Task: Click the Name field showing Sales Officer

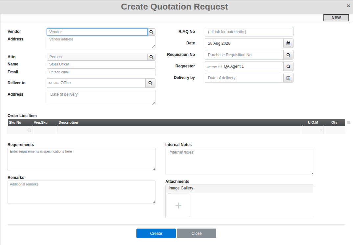Action: pos(101,64)
